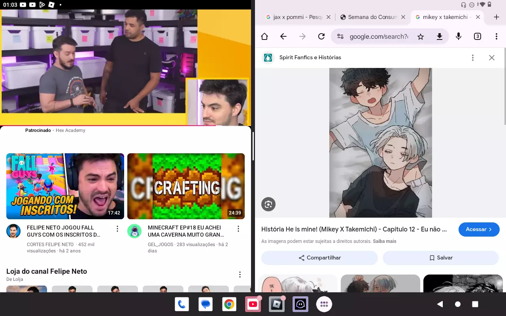
Task: Open História He is mine! title link
Action: 354,229
